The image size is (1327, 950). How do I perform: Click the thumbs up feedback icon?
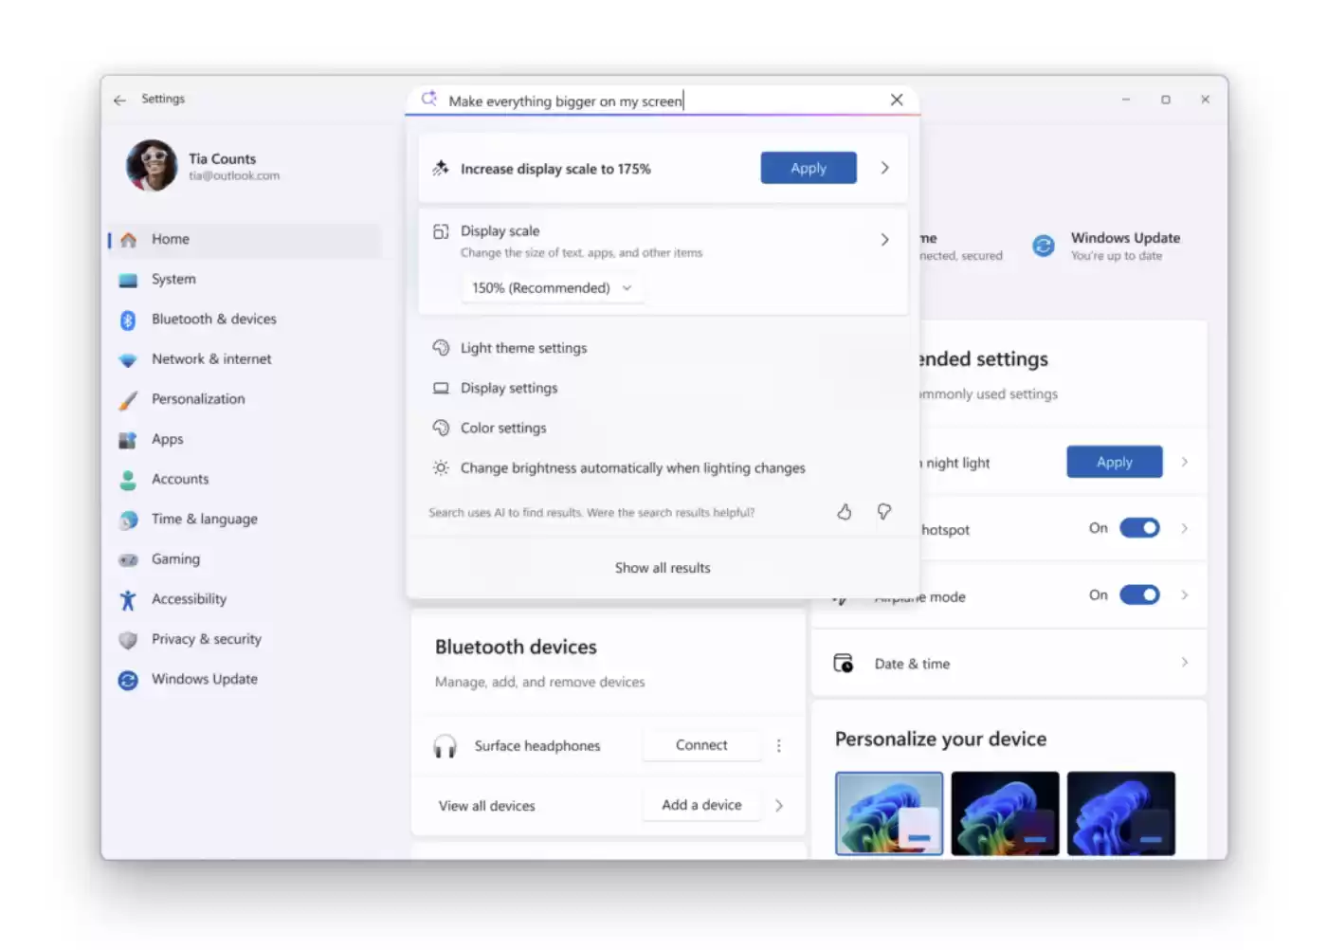click(844, 512)
